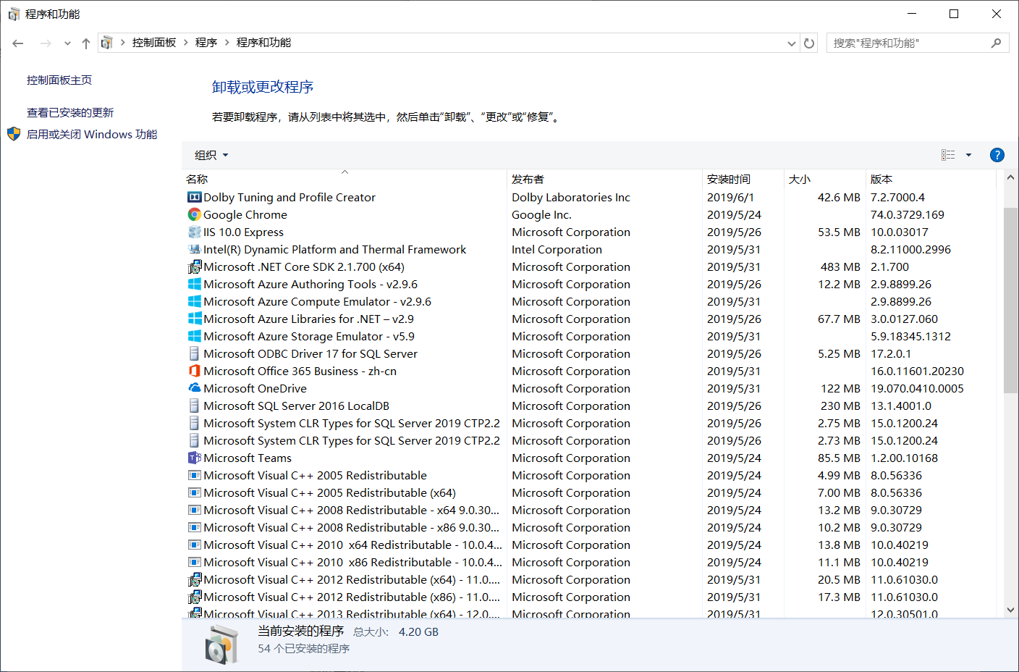Viewport: 1019px width, 672px height.
Task: Open address bar history dropdown arrow
Action: click(791, 43)
